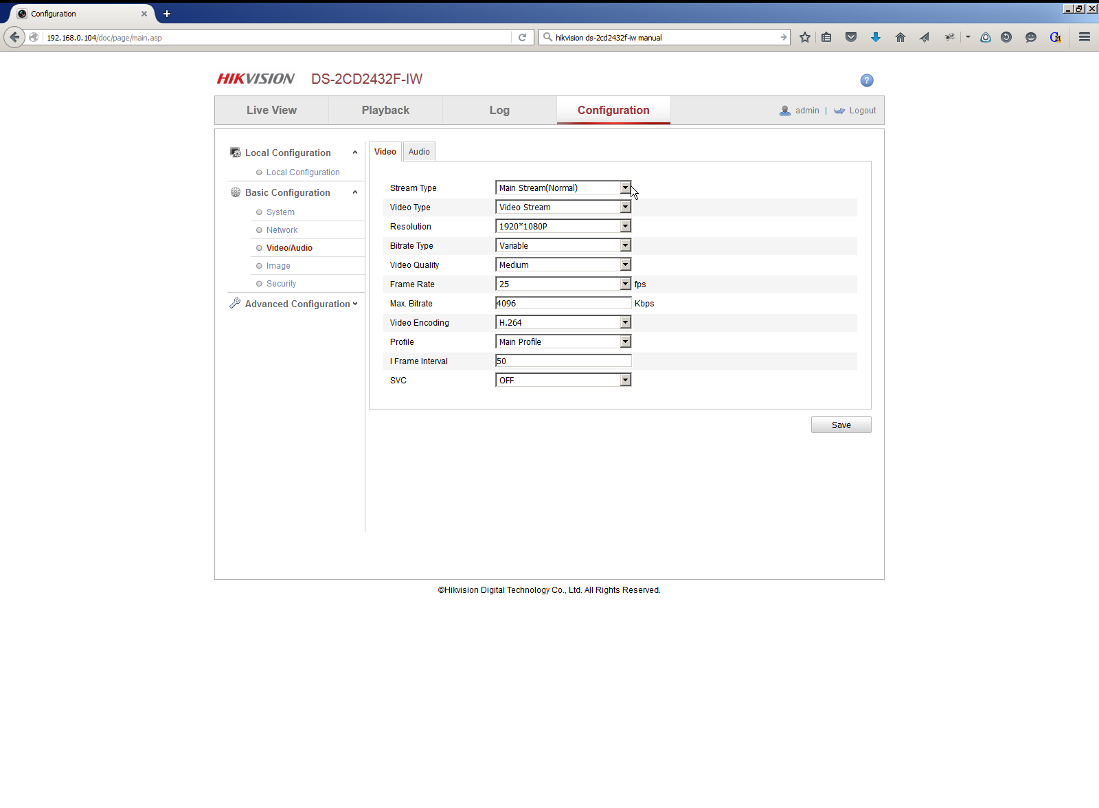This screenshot has width=1099, height=808.
Task: Click the Max. Bitrate input field
Action: coord(563,303)
